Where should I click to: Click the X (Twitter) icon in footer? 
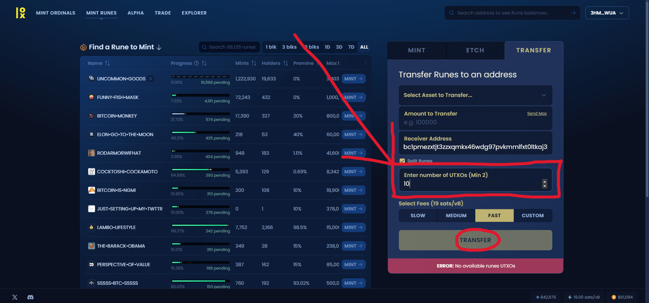[x=15, y=297]
